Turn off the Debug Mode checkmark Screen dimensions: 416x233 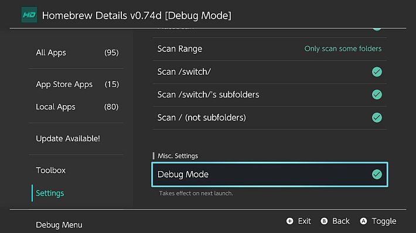(377, 174)
